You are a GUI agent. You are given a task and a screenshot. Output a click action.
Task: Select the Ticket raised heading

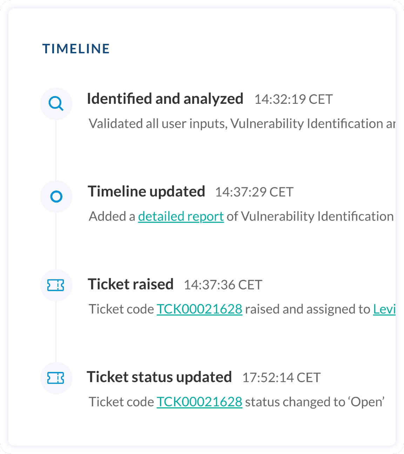point(130,284)
